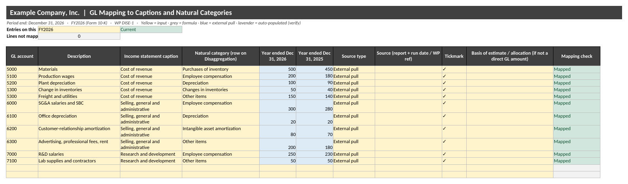Select the 'Year ended Dec 31, 2026' header
Viewport: 628px width, 184px height.
[x=278, y=56]
